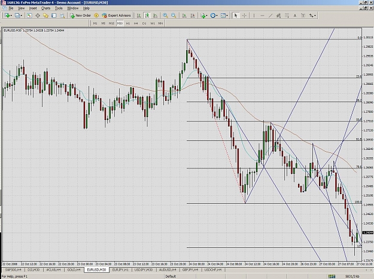Switch to USDJPY,M30 chart tab
Image resolution: width=374 pixels, height=279 pixels.
point(144,269)
